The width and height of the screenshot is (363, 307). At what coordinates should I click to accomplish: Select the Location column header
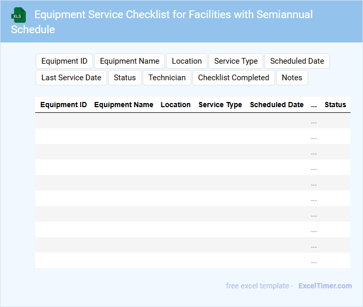[x=175, y=105]
